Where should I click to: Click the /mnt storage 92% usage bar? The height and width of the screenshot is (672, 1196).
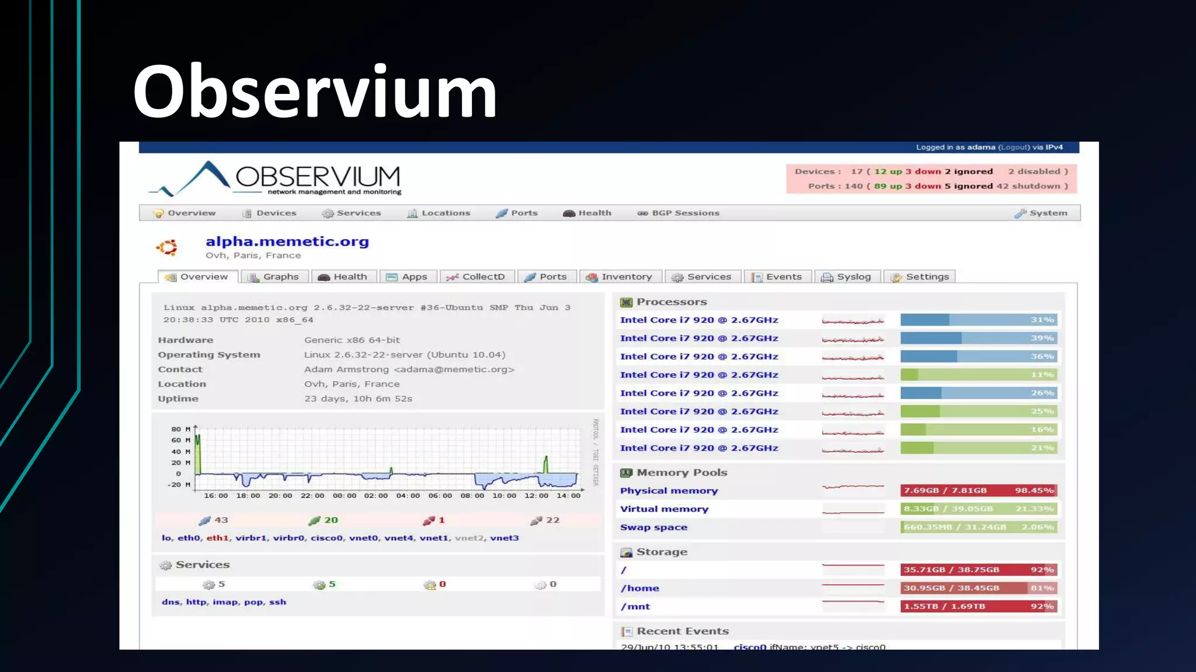979,607
